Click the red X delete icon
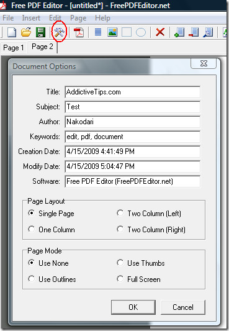229x331 pixels. coord(160,32)
